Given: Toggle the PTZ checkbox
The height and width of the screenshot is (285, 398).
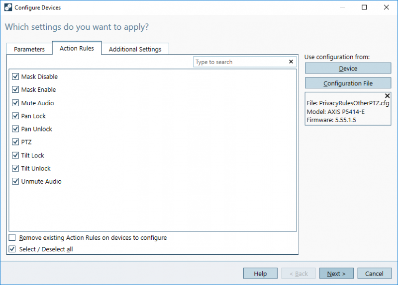Looking at the screenshot, I should [15, 142].
